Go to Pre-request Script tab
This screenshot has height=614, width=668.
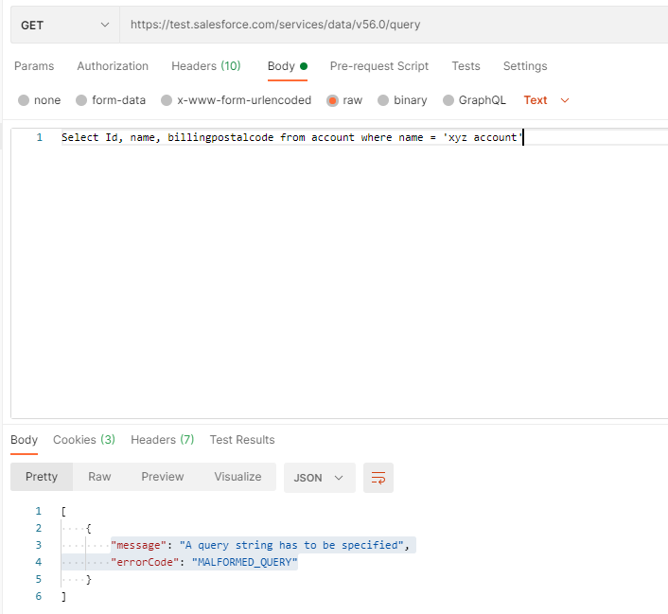click(x=378, y=66)
